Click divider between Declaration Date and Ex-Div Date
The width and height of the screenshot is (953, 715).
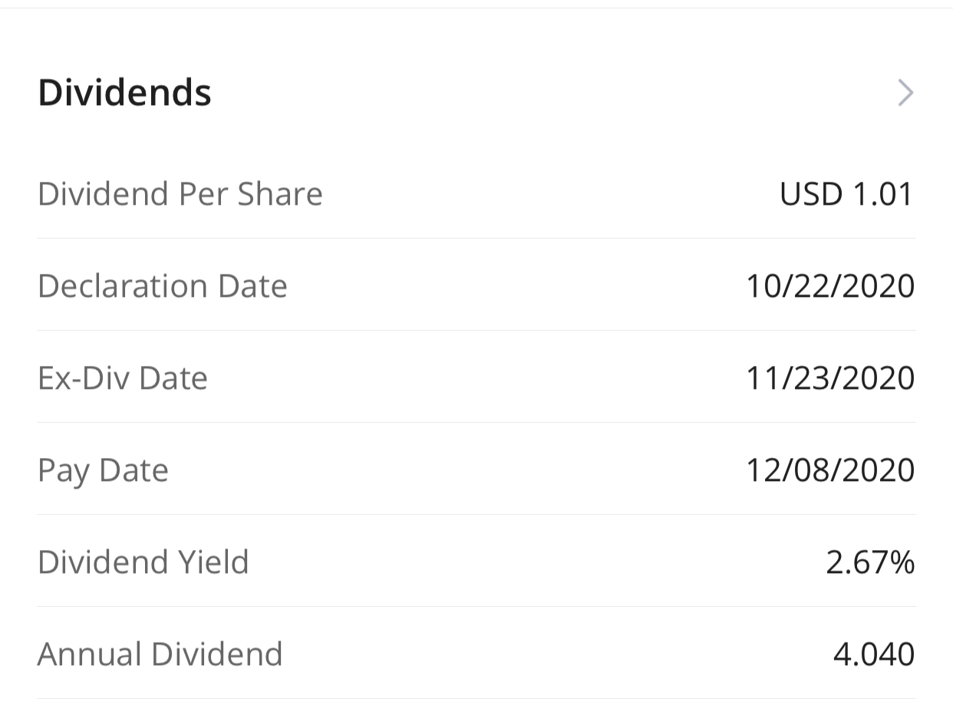point(476,330)
